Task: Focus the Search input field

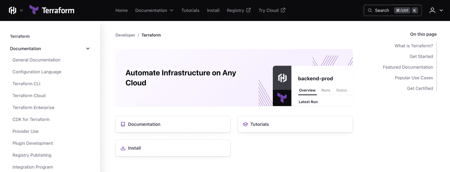Action: [392, 11]
